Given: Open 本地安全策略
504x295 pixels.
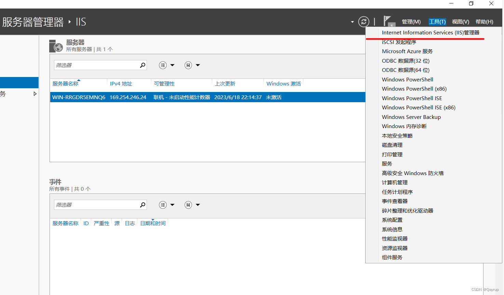Looking at the screenshot, I should pyautogui.click(x=397, y=136).
